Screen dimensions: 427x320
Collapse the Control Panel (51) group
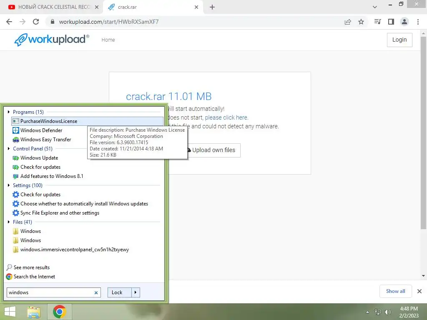(x=9, y=149)
